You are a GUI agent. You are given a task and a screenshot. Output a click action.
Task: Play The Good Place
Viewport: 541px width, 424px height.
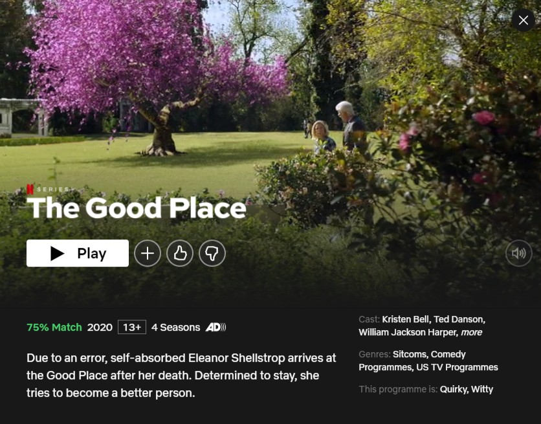pos(78,253)
